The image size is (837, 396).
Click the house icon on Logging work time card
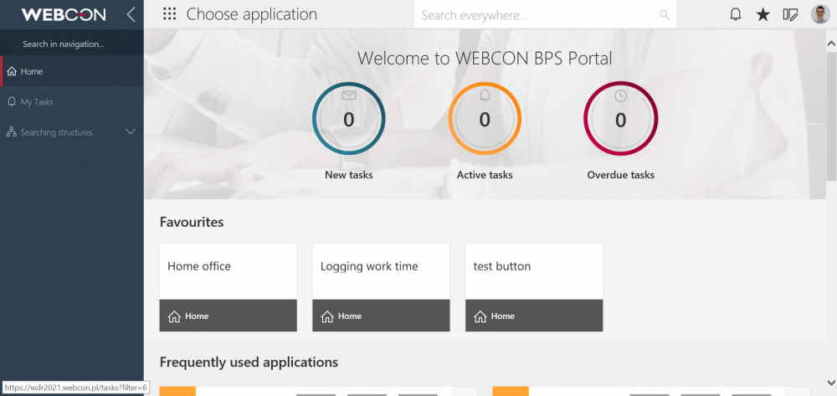(327, 316)
